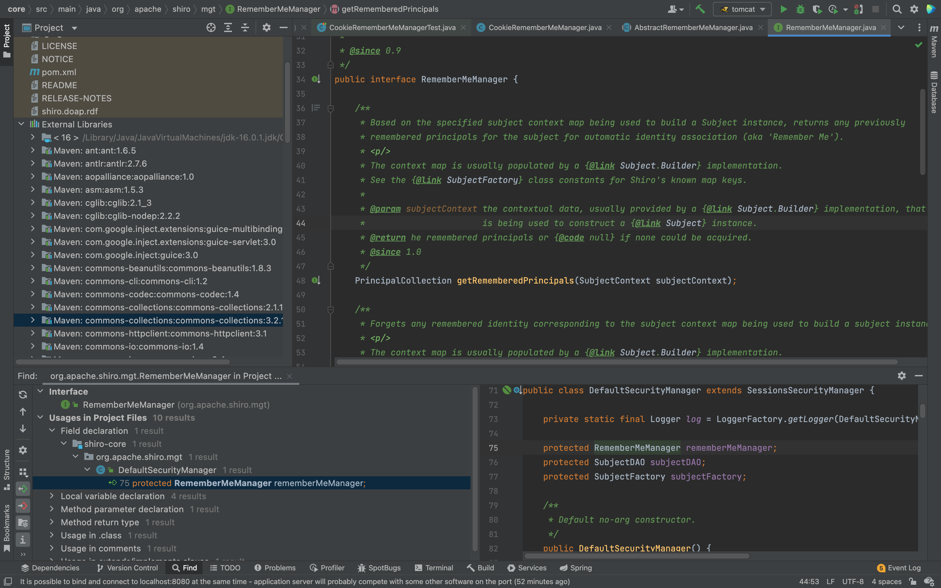Viewport: 941px width, 588px height.
Task: Expand Local variable declaration group
Action: (x=52, y=496)
